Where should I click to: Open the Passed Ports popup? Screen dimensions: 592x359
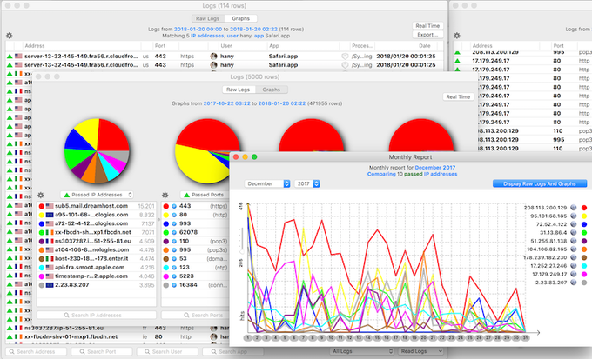point(205,195)
